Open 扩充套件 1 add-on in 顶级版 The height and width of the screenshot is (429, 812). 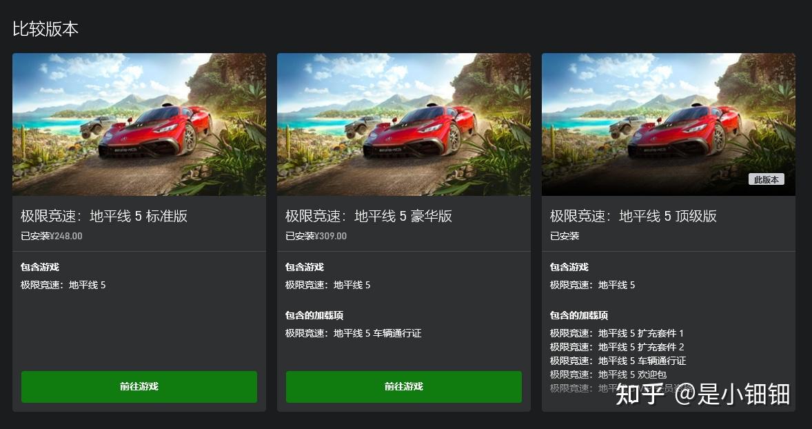coord(617,333)
